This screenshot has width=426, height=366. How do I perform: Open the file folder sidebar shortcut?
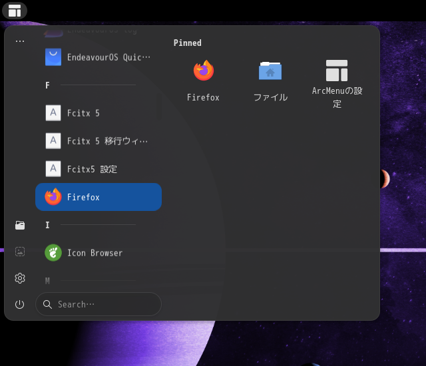[x=20, y=225]
